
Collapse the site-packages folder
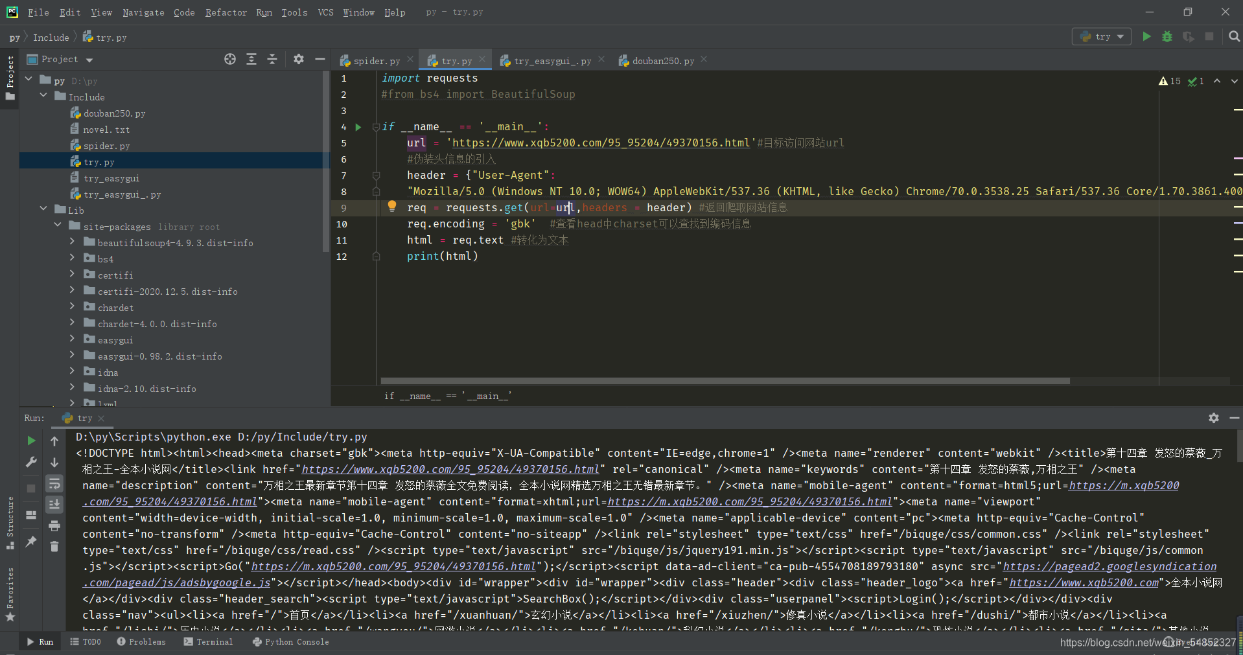coord(58,225)
